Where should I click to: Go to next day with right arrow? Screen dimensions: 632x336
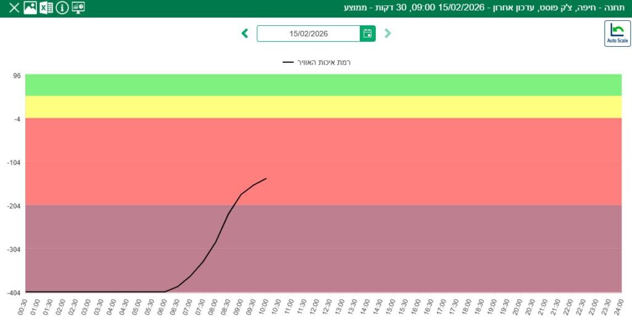point(388,33)
